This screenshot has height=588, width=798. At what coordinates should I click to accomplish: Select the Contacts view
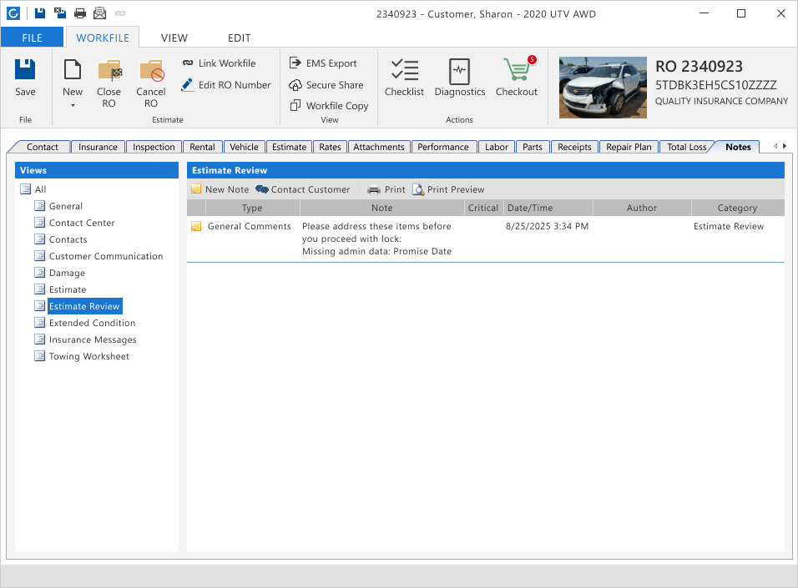(61, 239)
